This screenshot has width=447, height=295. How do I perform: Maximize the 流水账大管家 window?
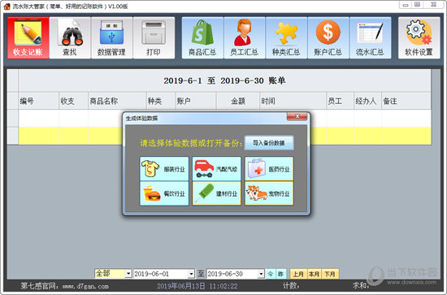click(418, 5)
